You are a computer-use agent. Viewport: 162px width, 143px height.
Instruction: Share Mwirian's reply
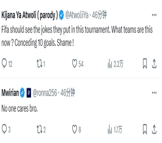click(x=154, y=129)
